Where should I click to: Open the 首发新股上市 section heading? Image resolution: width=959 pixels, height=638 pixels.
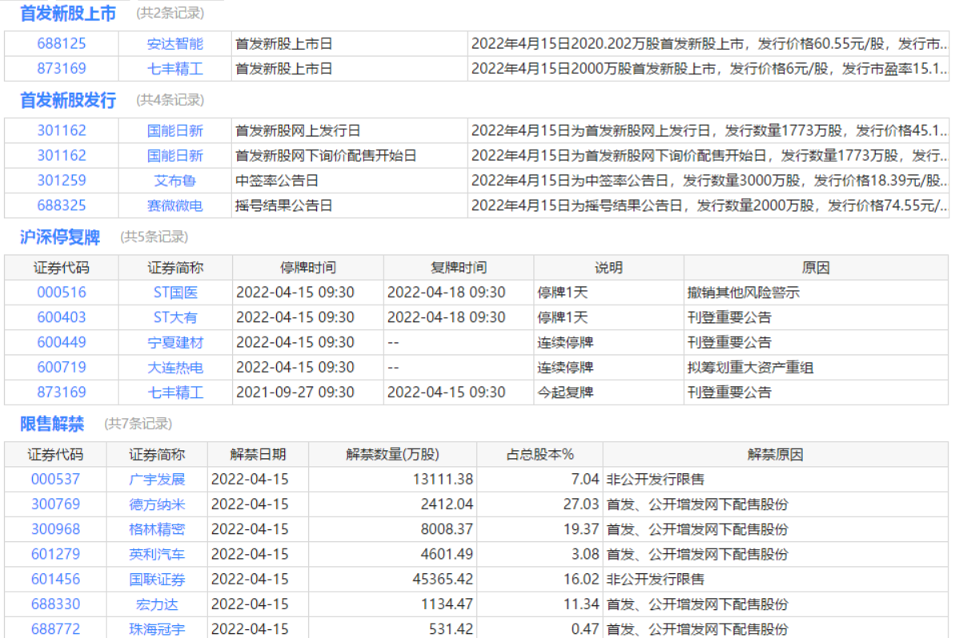click(68, 14)
